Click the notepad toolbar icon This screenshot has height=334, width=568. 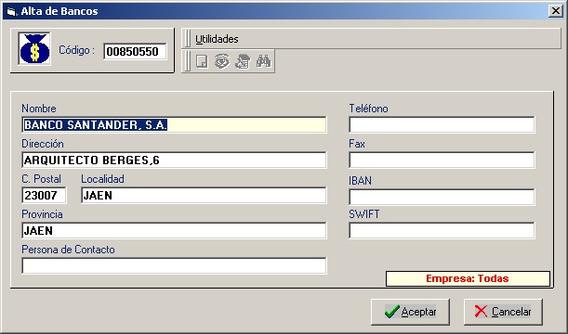(x=243, y=61)
